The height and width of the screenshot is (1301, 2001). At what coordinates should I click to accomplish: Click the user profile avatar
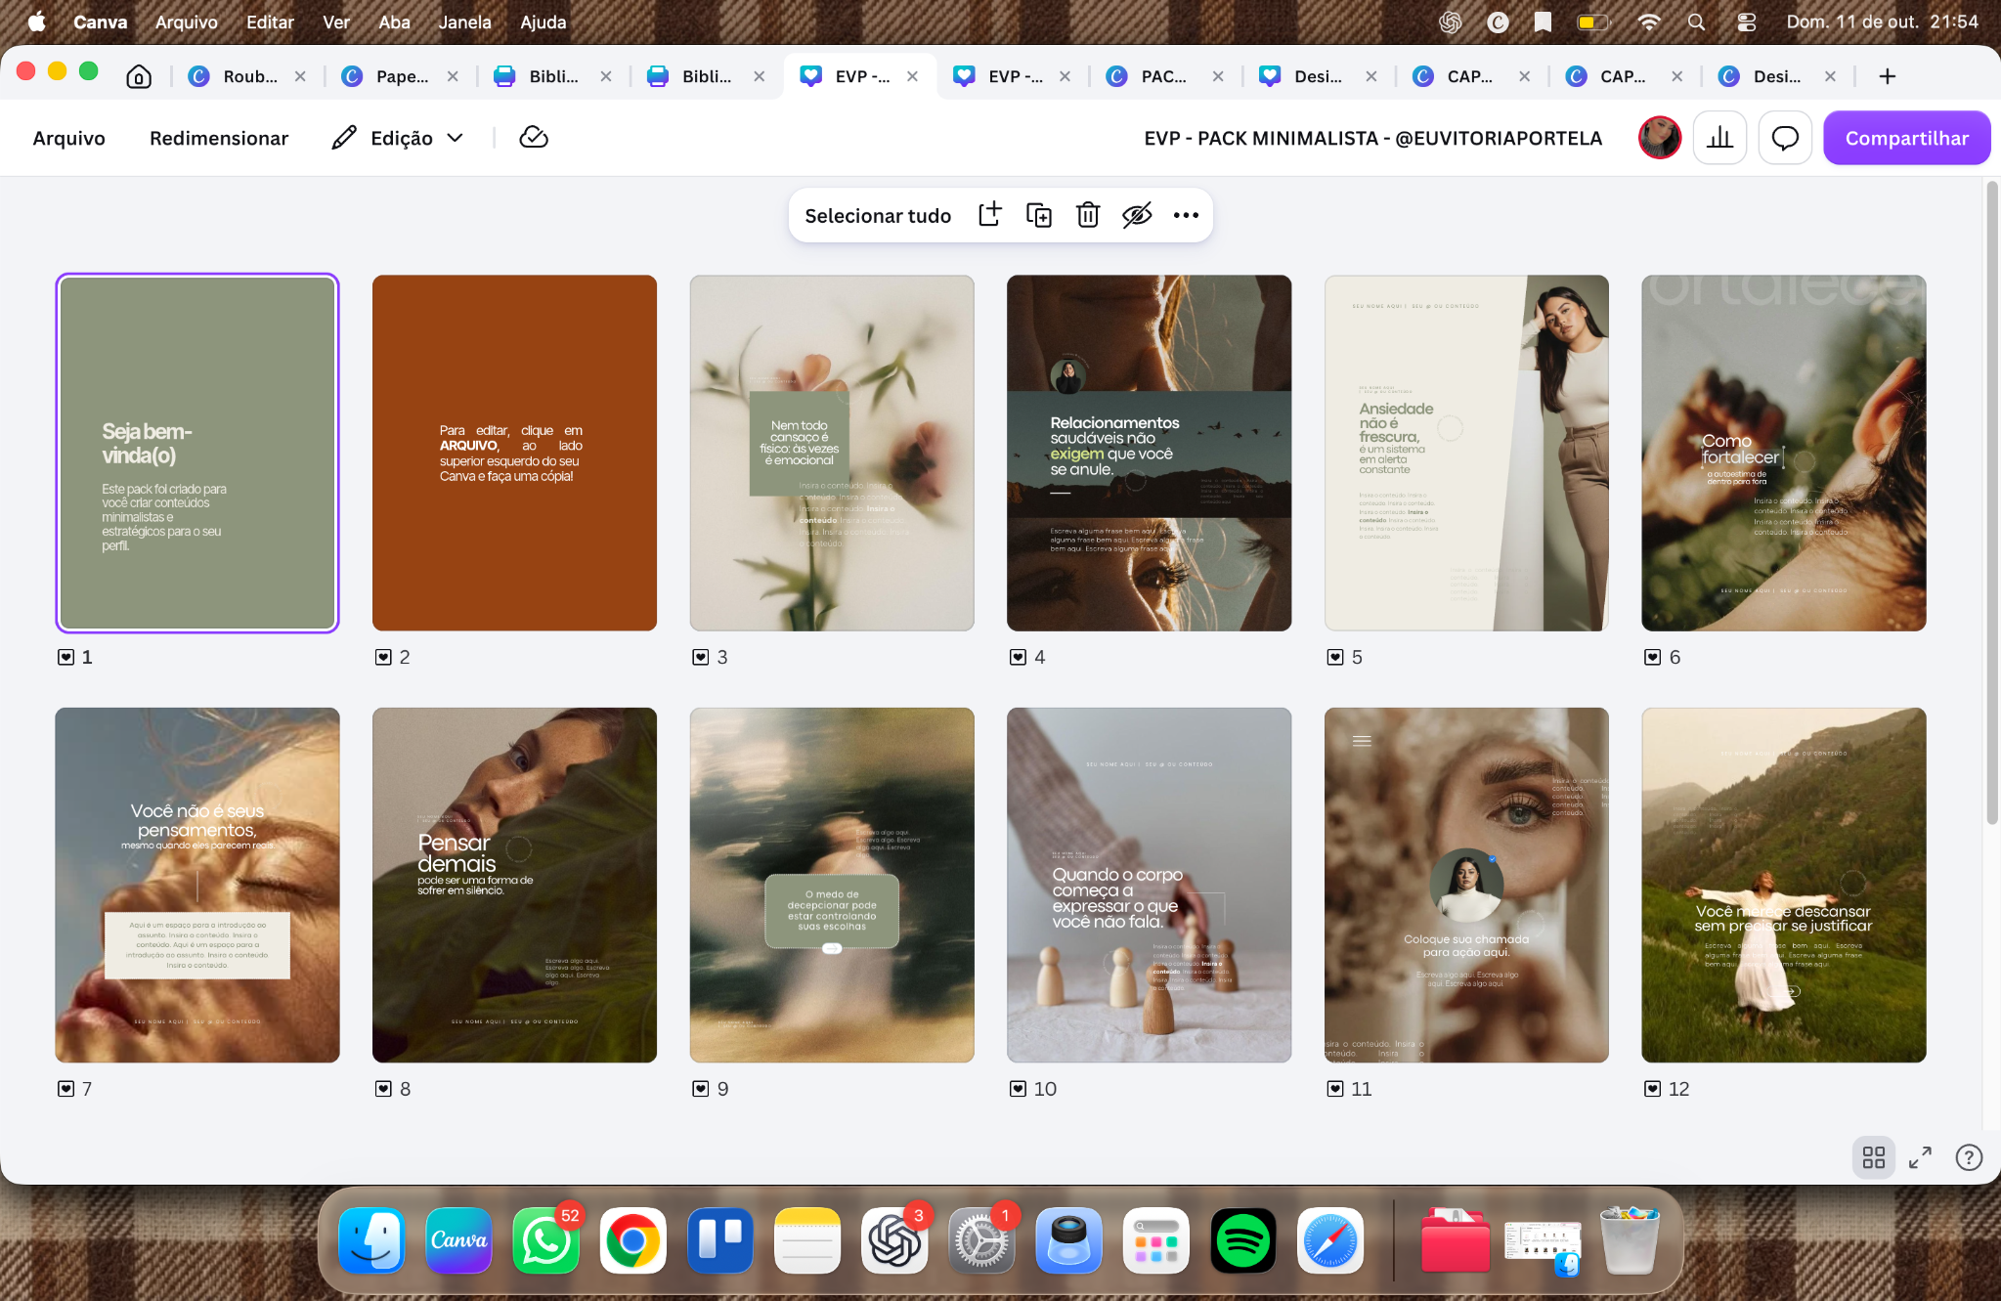1660,138
